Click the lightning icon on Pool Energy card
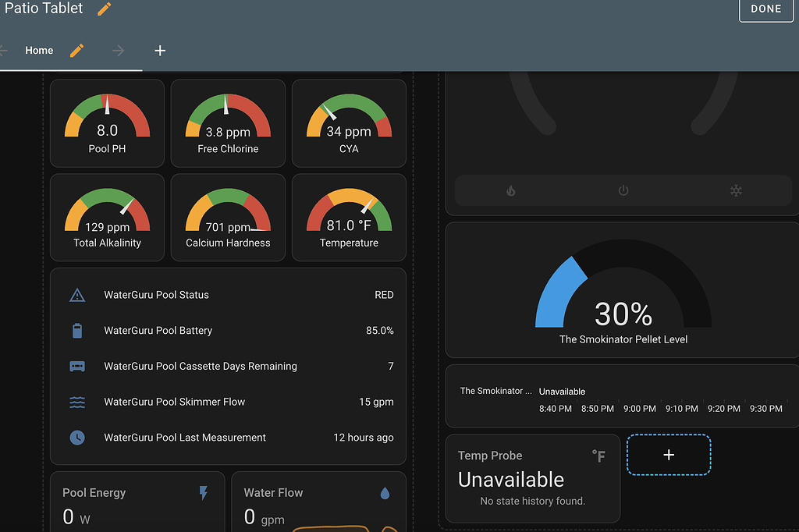 coord(203,492)
